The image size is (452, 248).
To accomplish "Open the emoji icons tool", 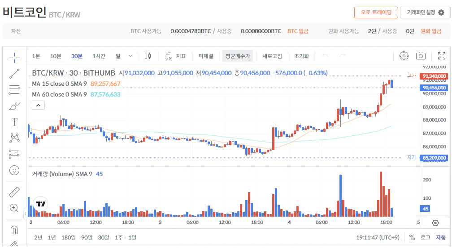I will tap(14, 170).
